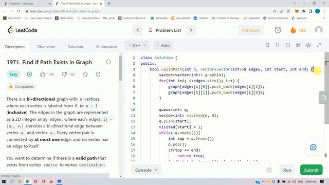Go to next problem arrow

(x=191, y=30)
